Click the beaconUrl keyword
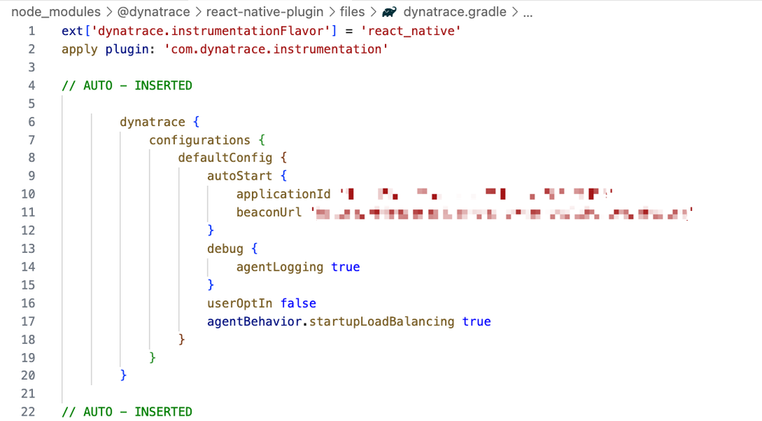Screen dimensions: 762x421 coord(269,212)
